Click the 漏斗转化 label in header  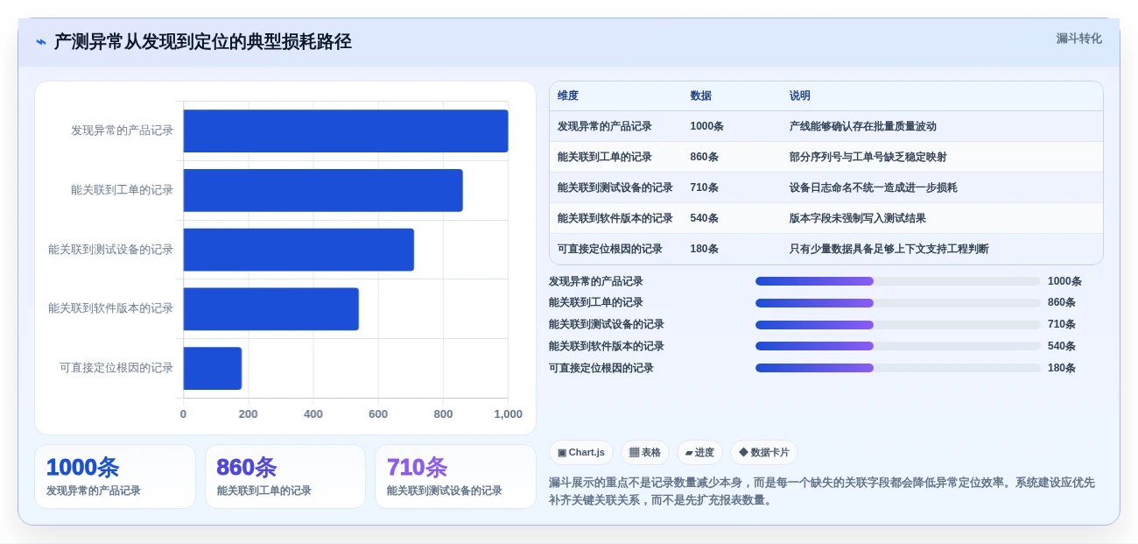coord(1078,39)
